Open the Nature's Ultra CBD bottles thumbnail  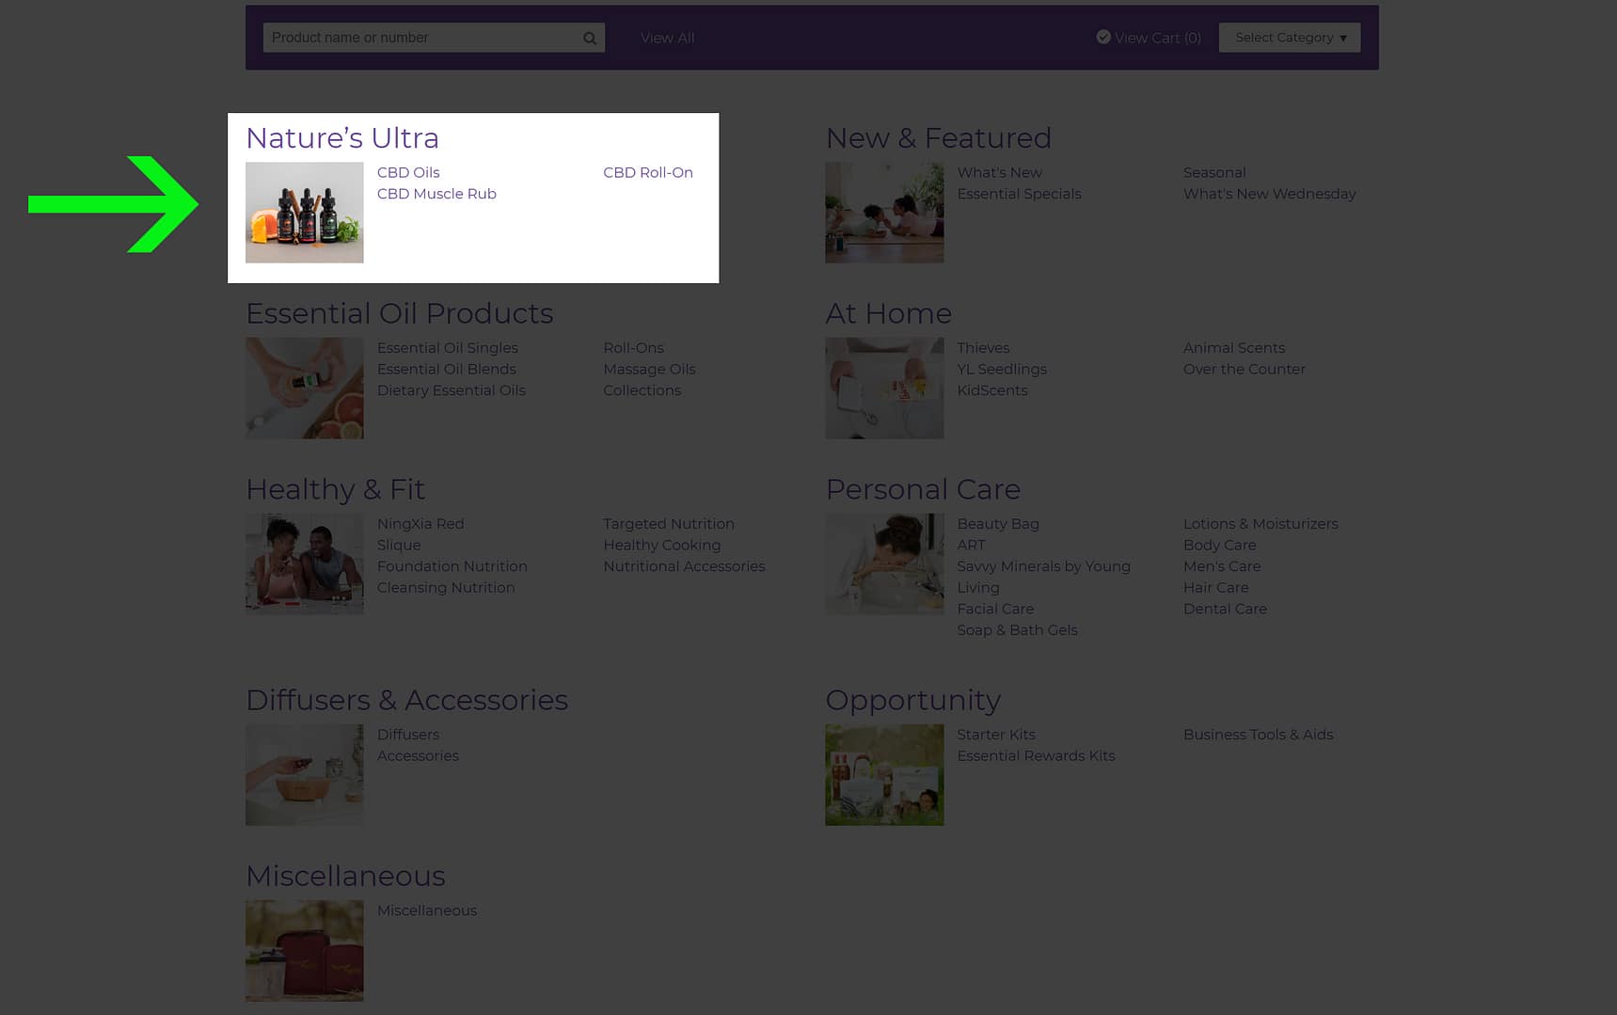pos(304,213)
